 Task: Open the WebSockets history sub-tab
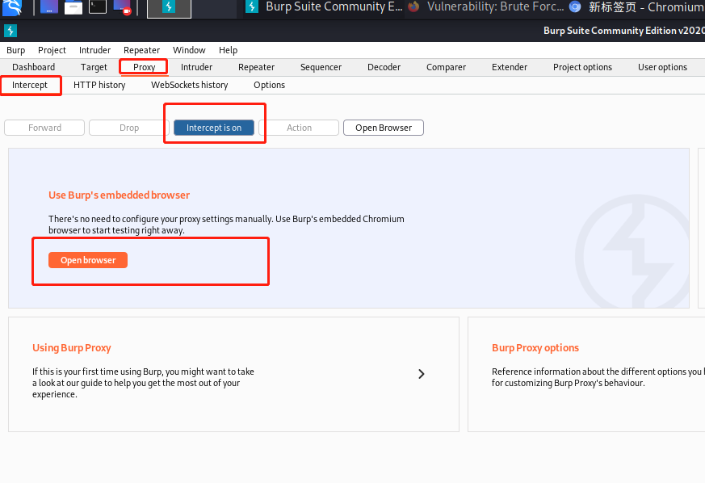click(189, 85)
